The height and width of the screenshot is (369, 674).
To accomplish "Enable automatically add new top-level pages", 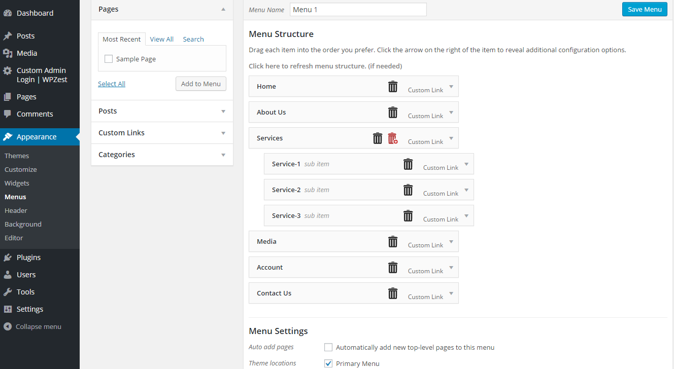I will tap(328, 347).
